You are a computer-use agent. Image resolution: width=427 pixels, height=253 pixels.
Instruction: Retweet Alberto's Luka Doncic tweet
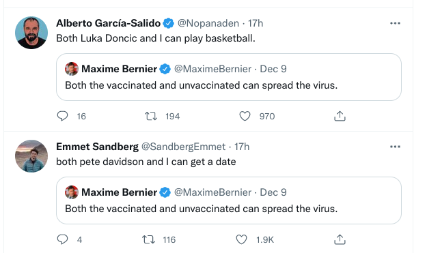click(x=151, y=116)
